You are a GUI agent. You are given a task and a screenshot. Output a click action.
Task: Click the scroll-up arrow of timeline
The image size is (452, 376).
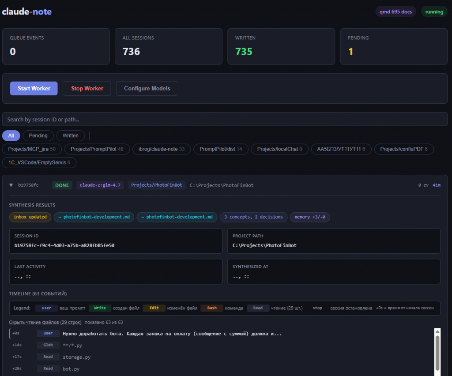437,331
